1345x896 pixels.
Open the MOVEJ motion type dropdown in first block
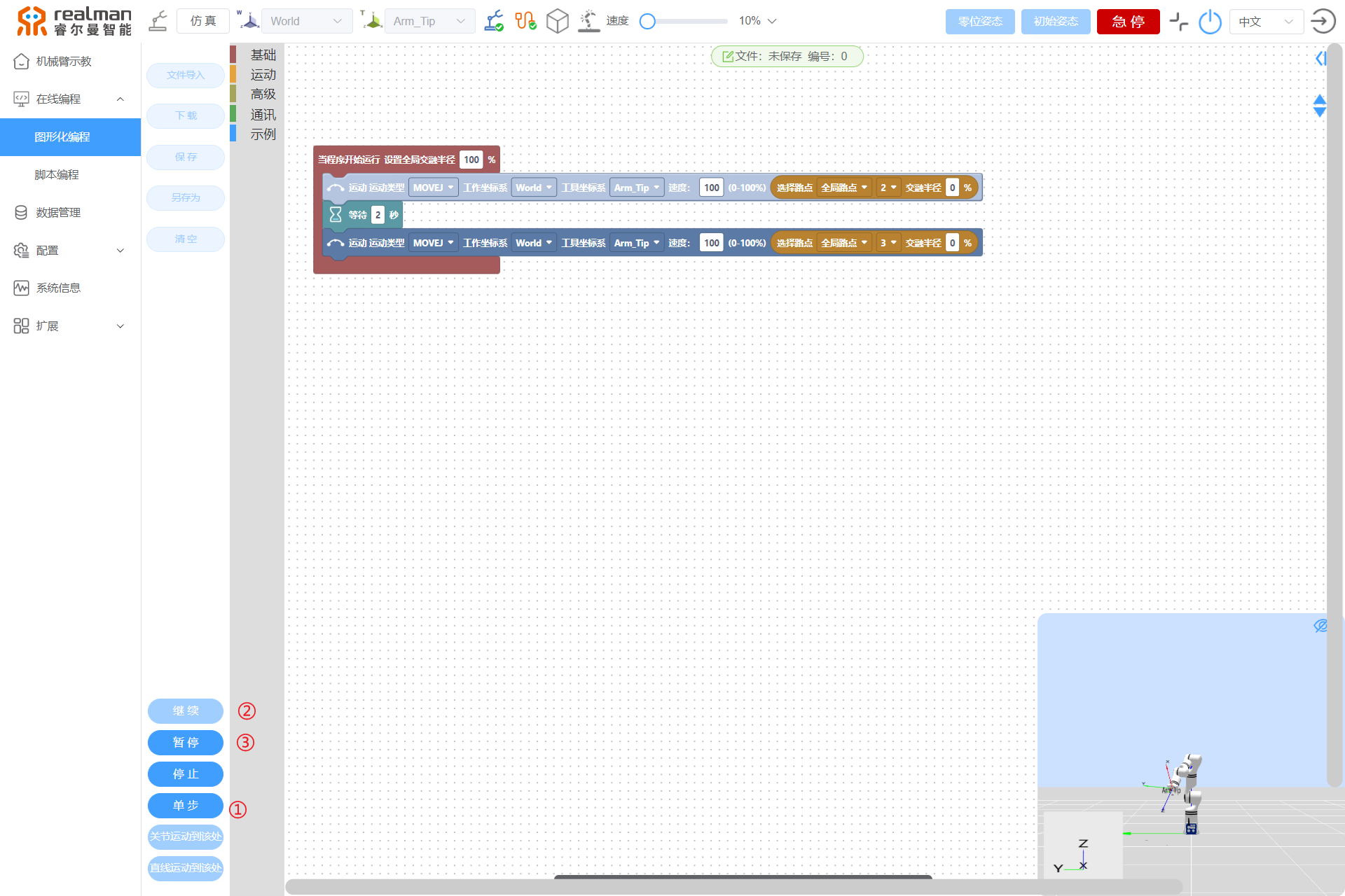pyautogui.click(x=433, y=188)
